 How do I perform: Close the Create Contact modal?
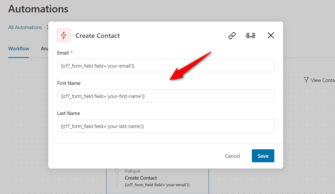(271, 35)
